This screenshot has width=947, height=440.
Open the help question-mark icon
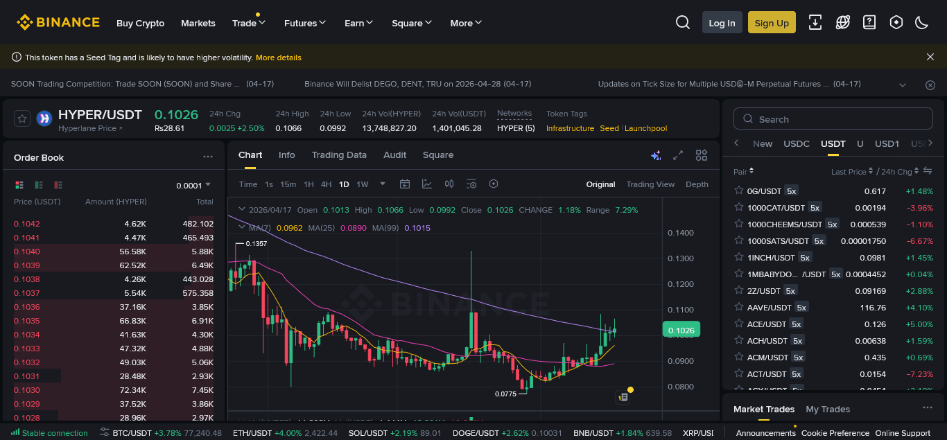click(x=869, y=23)
